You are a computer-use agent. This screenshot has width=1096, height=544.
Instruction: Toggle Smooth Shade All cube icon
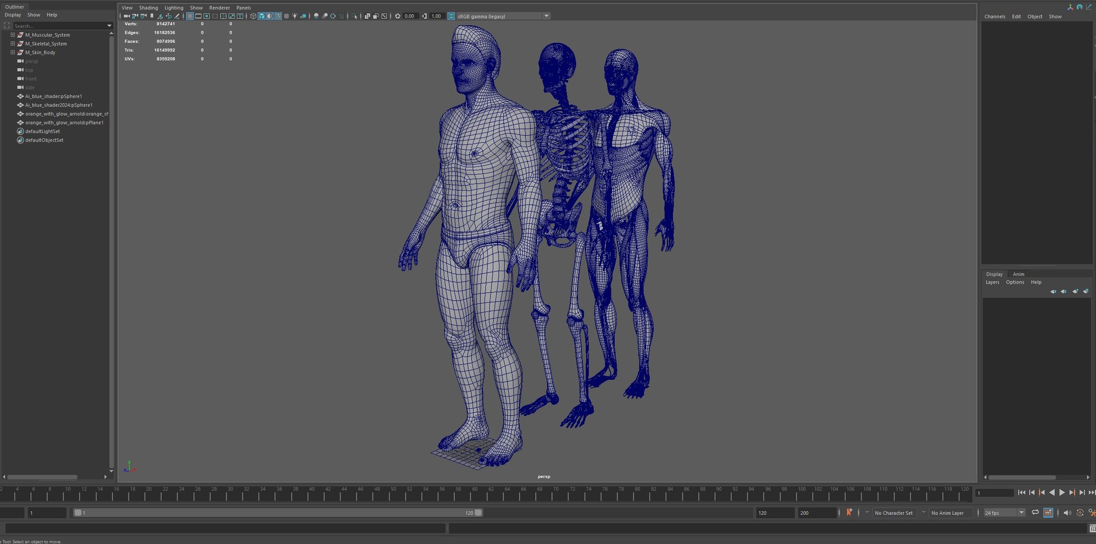click(261, 16)
